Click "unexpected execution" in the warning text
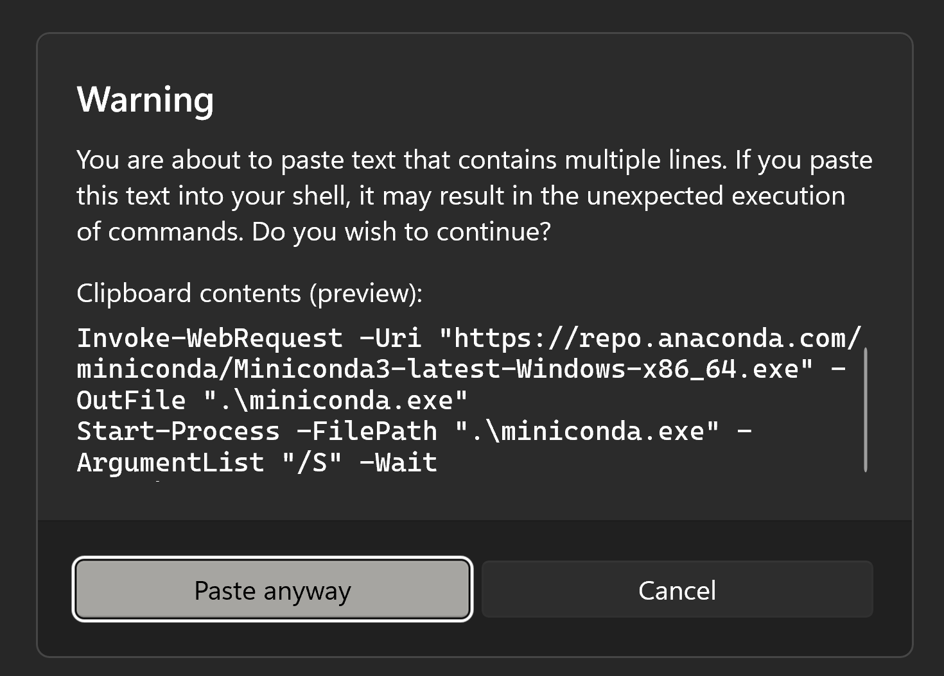The width and height of the screenshot is (944, 676). click(x=715, y=196)
